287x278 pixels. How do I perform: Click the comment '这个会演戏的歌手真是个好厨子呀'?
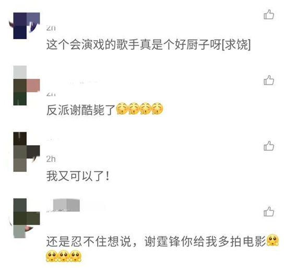tap(134, 44)
